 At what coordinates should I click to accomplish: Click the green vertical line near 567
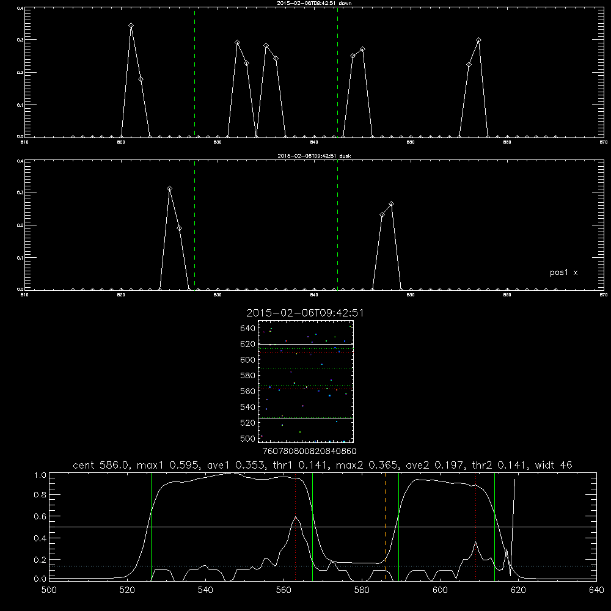coord(312,526)
